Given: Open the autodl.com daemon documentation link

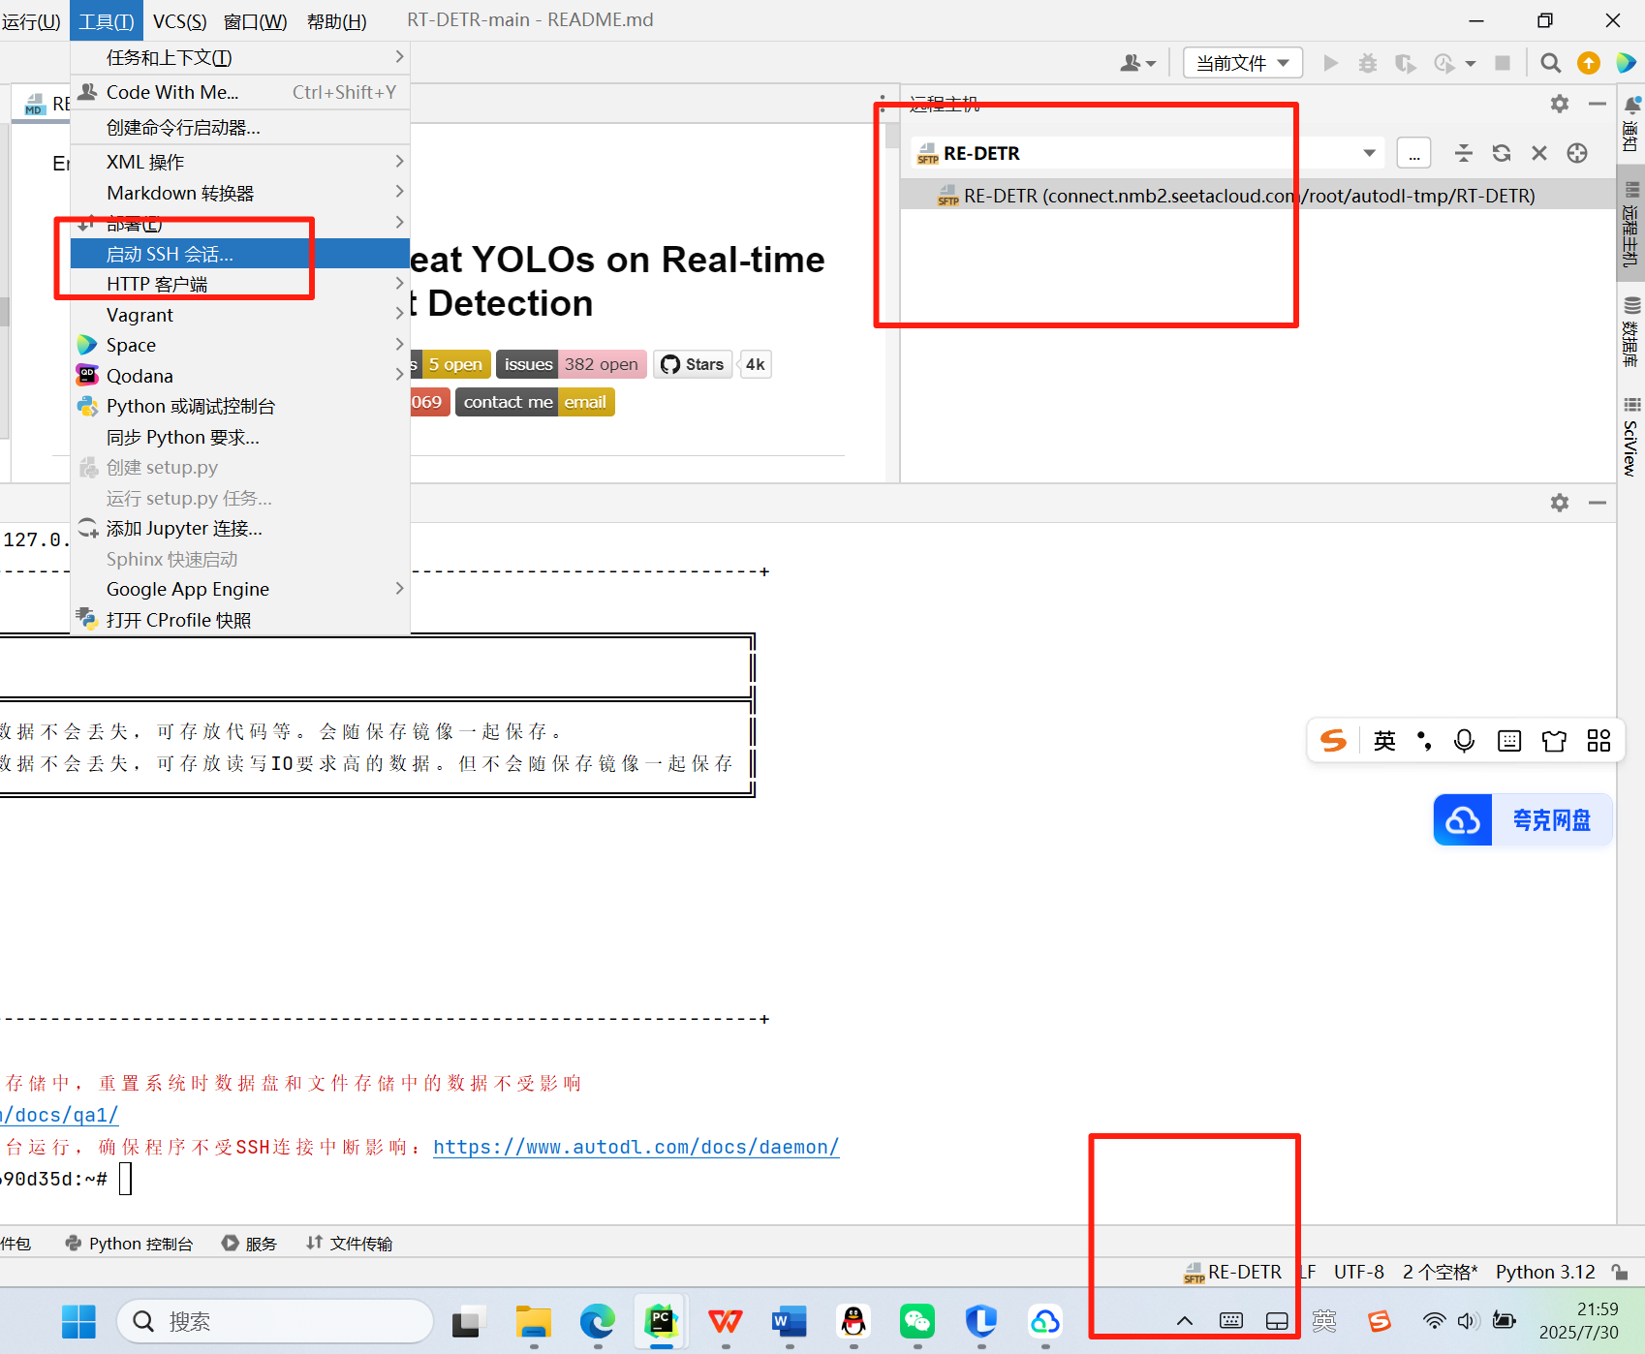Looking at the screenshot, I should pyautogui.click(x=636, y=1147).
